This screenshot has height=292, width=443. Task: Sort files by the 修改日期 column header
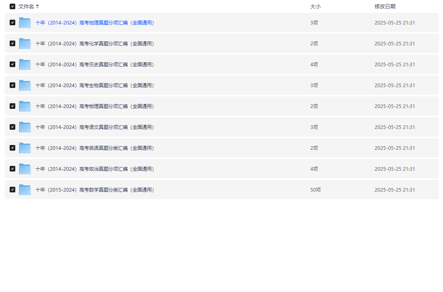385,6
